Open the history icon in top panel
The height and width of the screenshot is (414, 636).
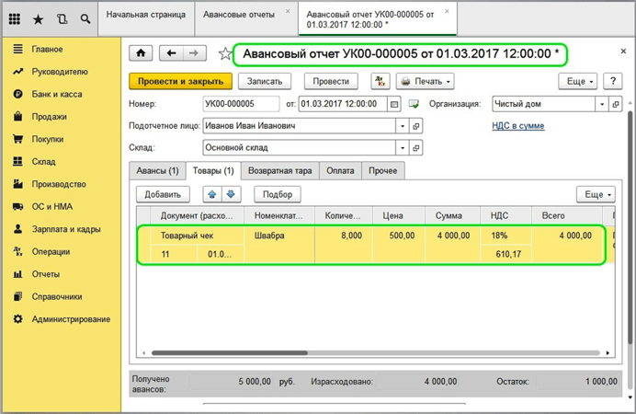62,17
